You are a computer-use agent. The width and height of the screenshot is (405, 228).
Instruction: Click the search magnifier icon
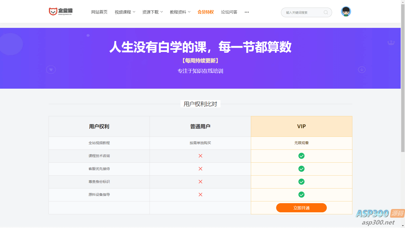point(326,12)
